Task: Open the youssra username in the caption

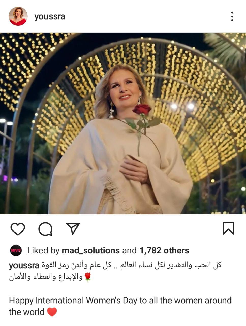Action: coord(24,265)
